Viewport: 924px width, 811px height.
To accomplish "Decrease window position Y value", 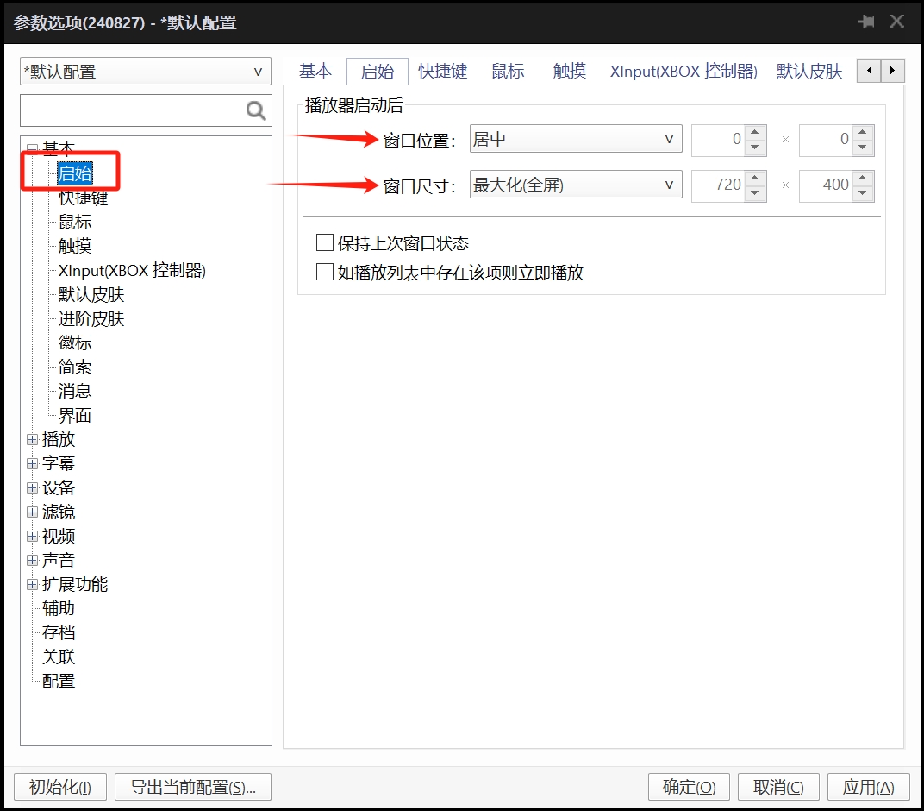I will point(863,148).
